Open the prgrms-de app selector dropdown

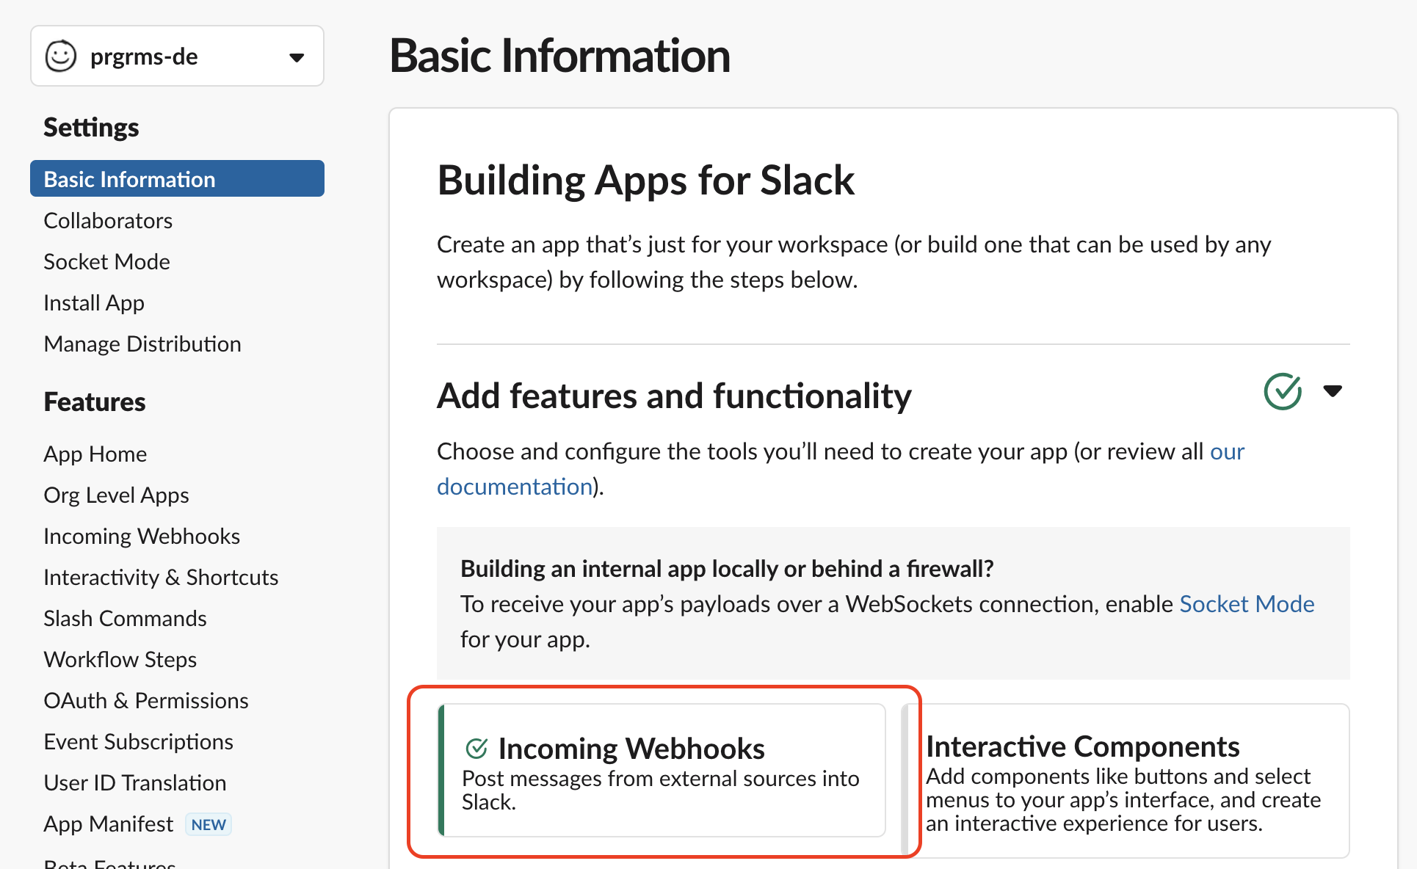coord(177,56)
